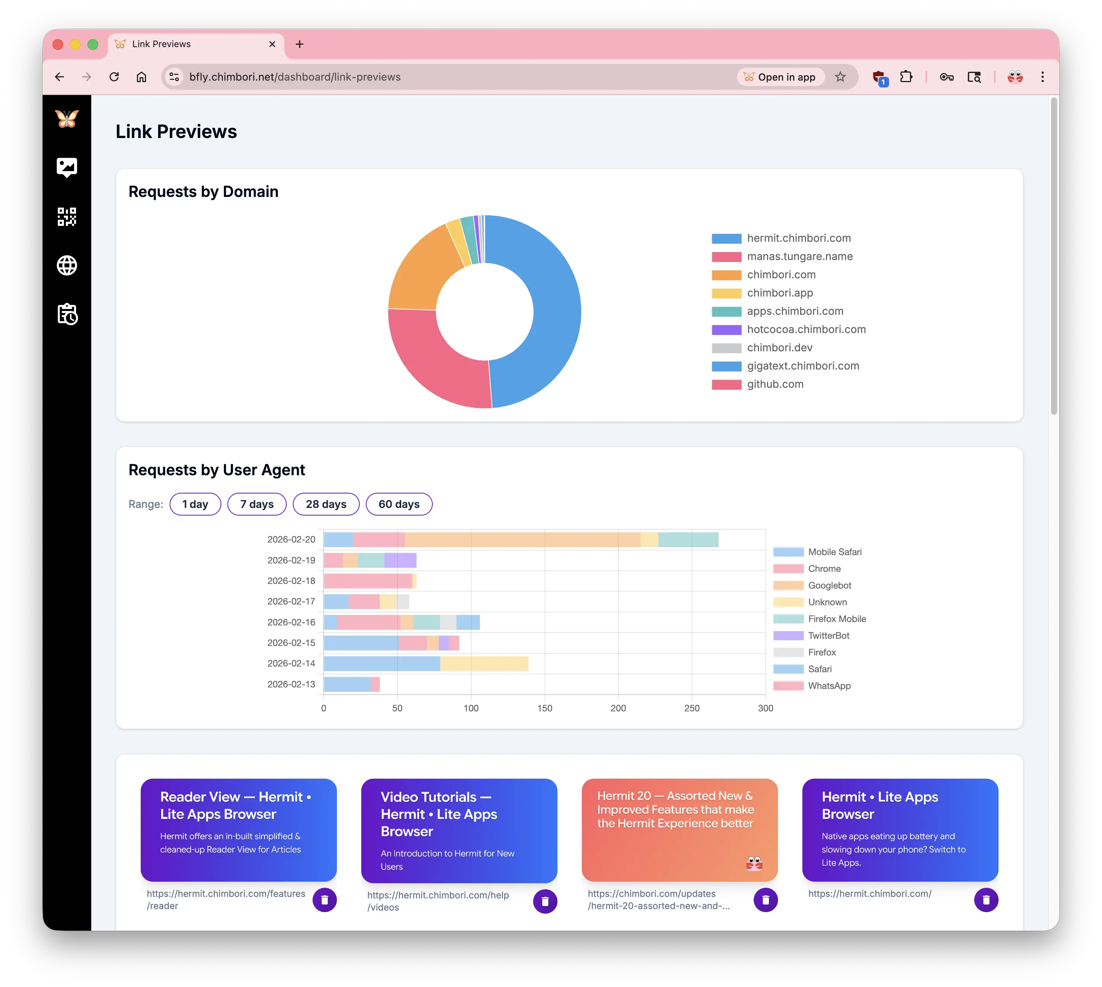Open Chrome three-dot menu

tap(1042, 77)
